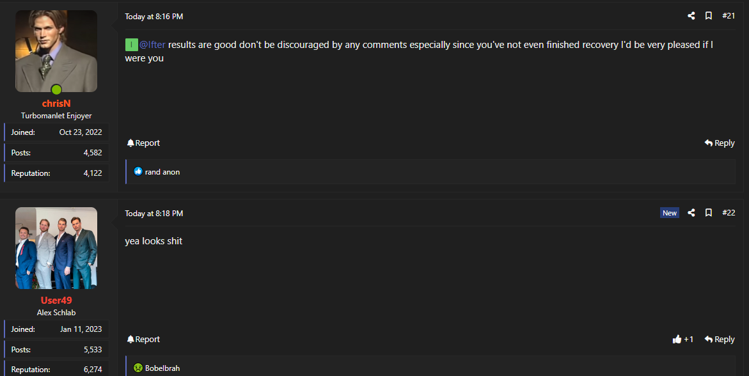Viewport: 749px width, 376px height.
Task: Bookmark post #21
Action: pos(709,16)
